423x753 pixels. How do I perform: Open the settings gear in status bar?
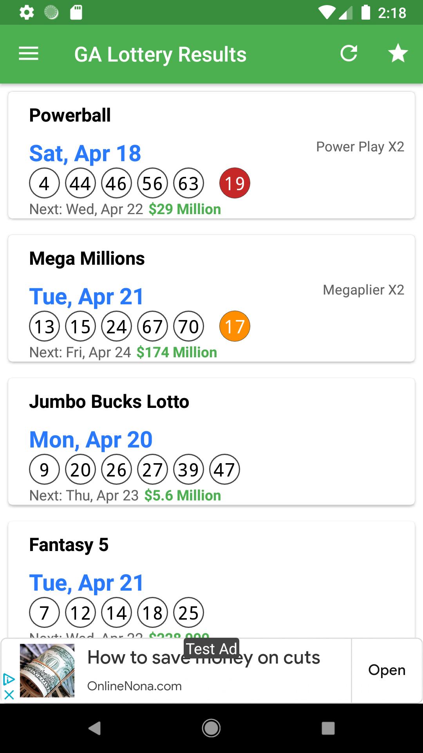tap(27, 13)
